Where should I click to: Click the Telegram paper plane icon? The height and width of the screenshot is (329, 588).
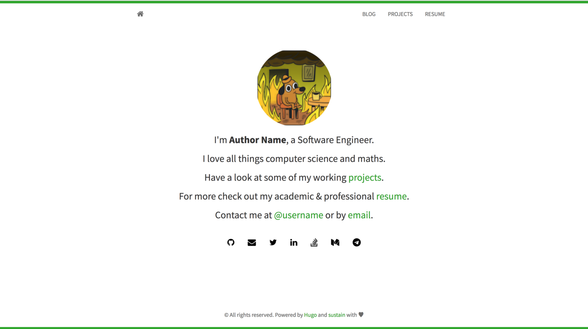tap(356, 242)
